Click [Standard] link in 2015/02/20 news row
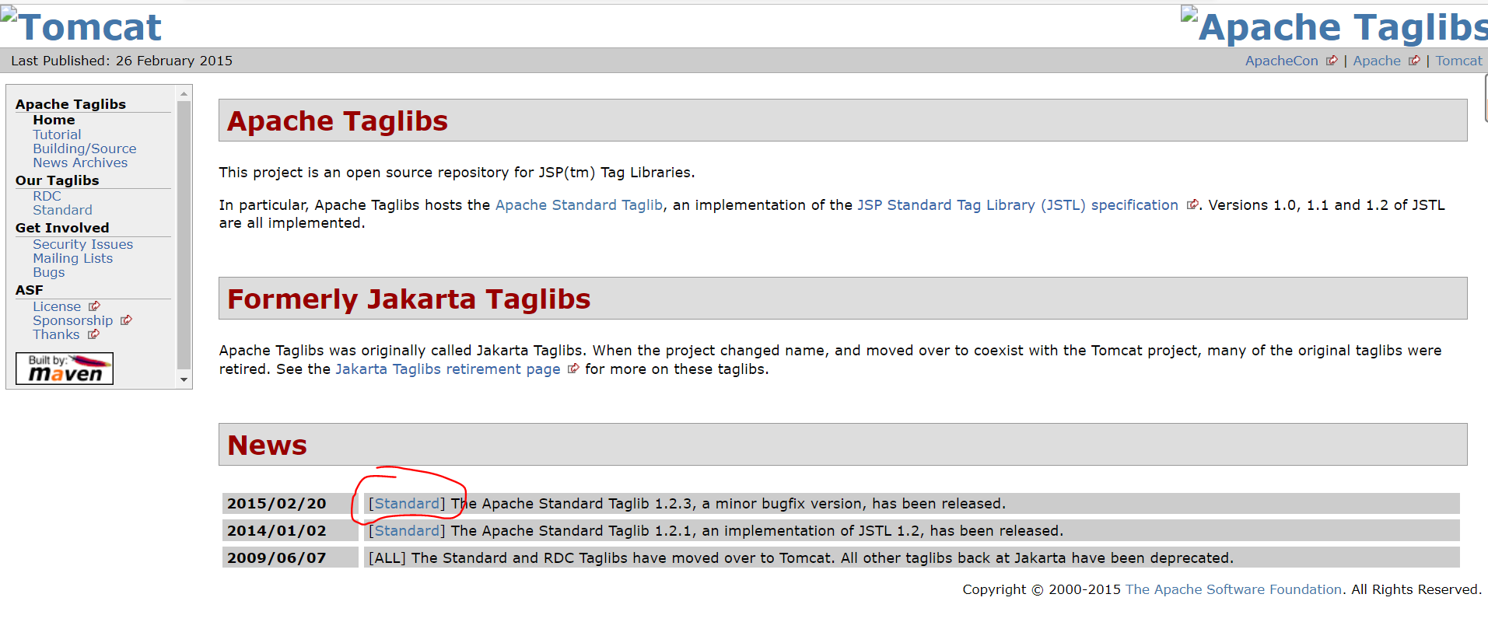Viewport: 1488px width, 629px height. (x=407, y=504)
